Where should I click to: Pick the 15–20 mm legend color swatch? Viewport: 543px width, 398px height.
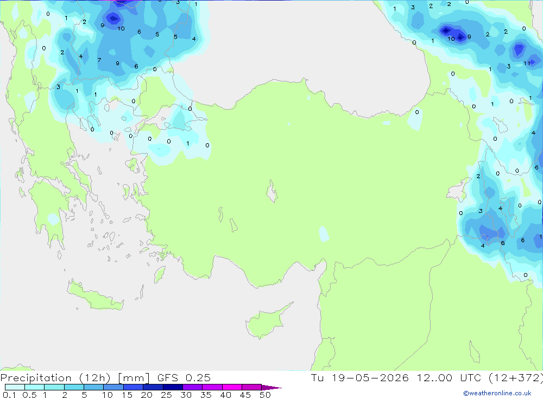point(134,387)
